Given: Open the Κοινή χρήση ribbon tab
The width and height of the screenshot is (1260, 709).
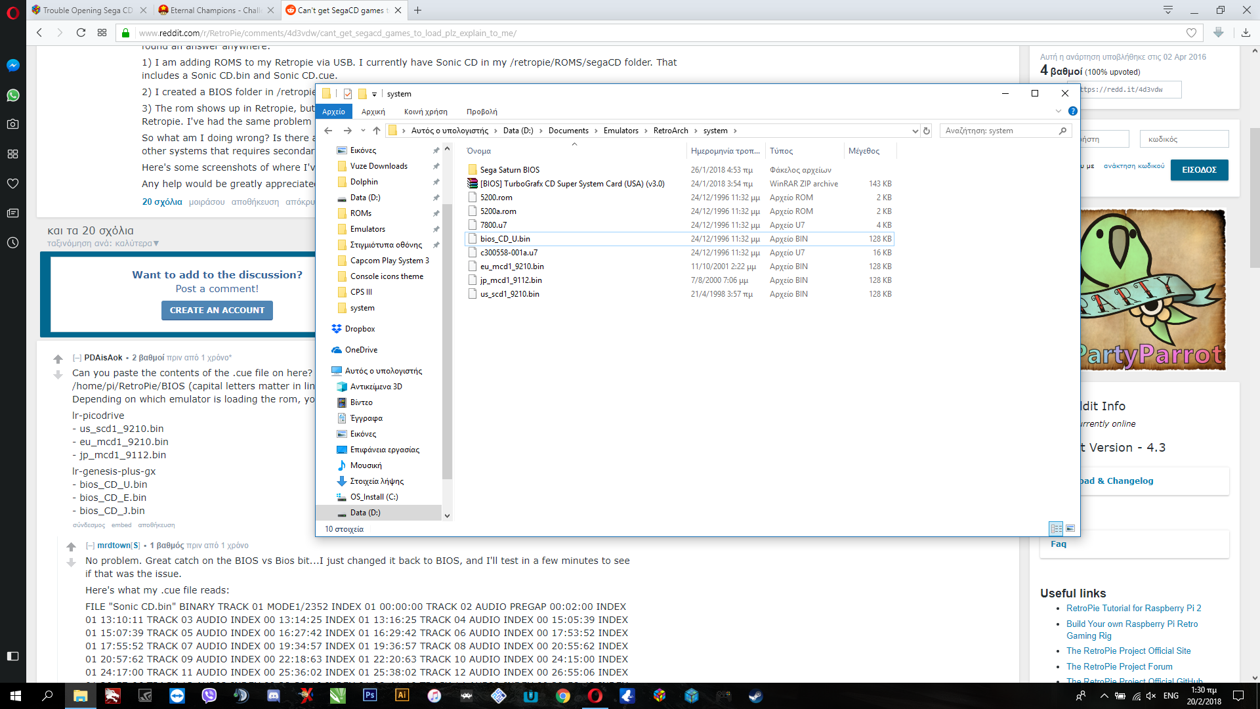Looking at the screenshot, I should [x=426, y=112].
